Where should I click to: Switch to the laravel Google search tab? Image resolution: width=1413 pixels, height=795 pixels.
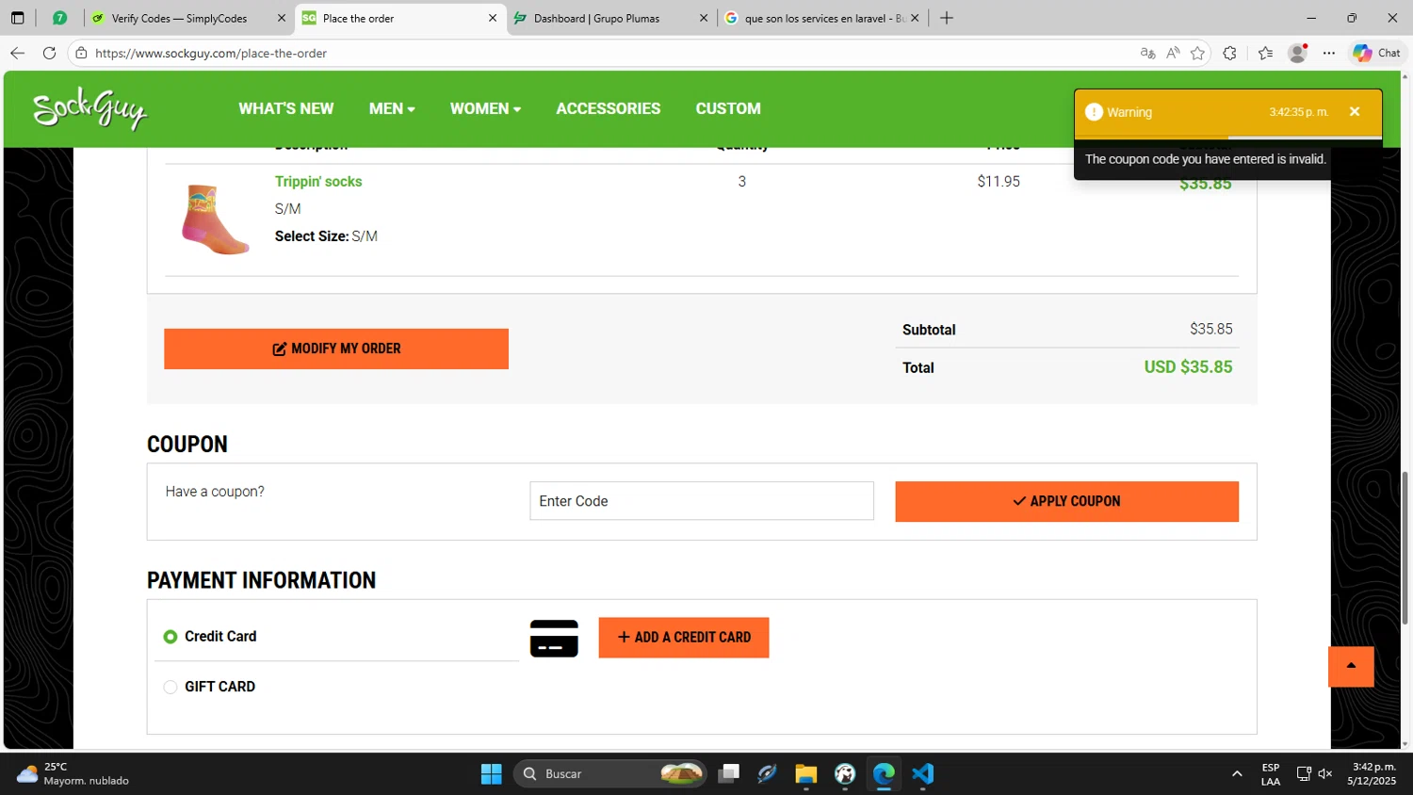tap(822, 18)
